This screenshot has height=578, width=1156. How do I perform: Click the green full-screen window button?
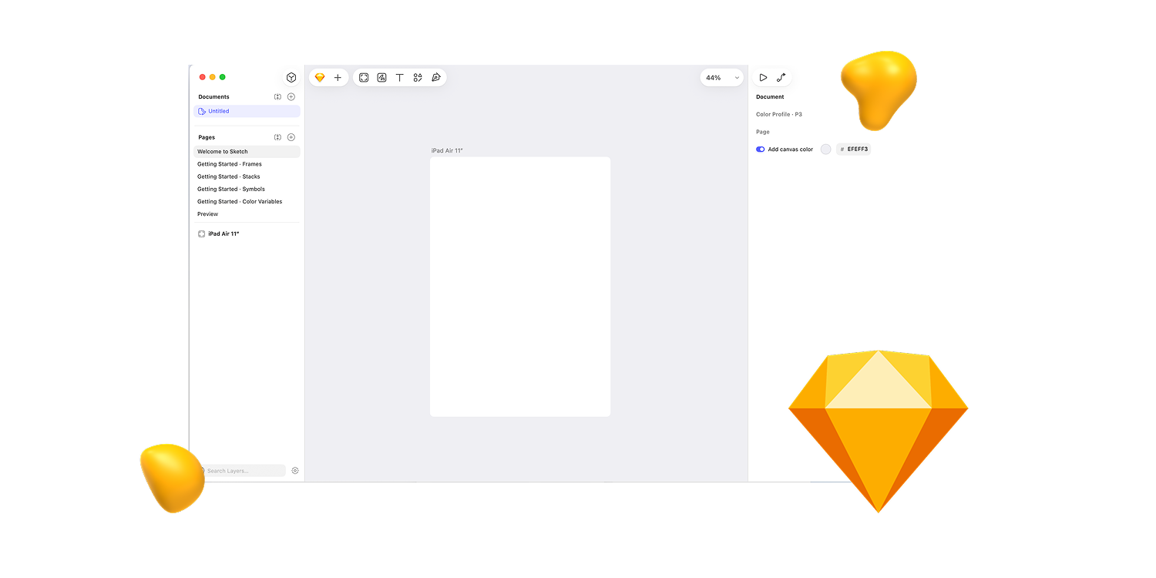(223, 77)
